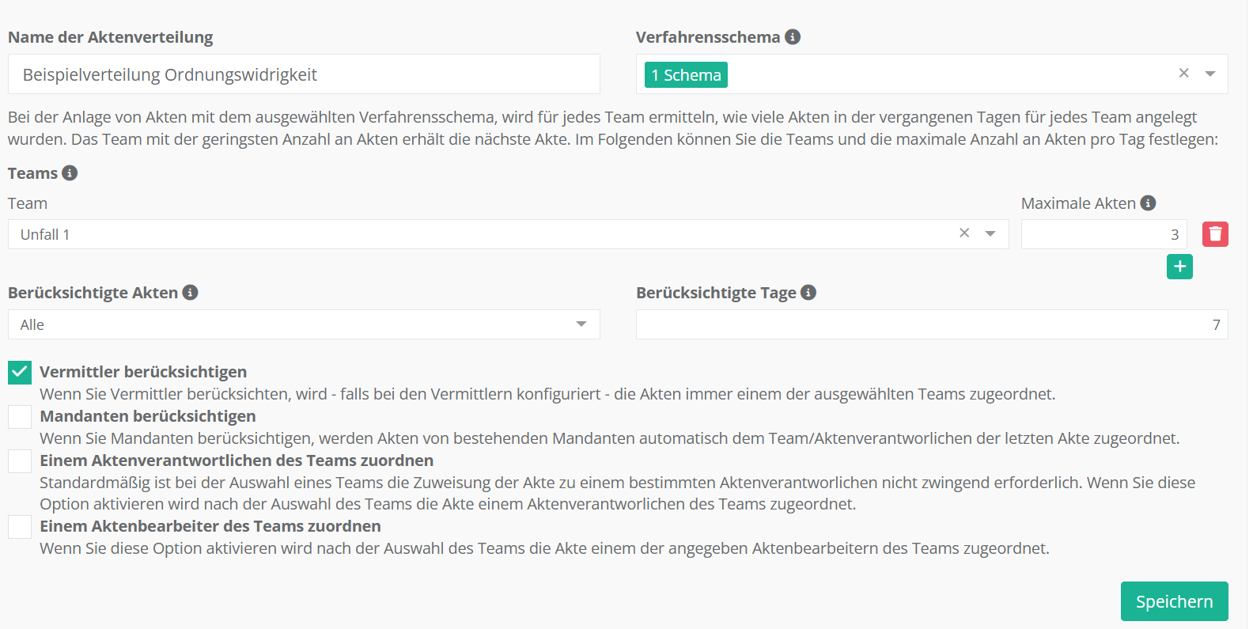
Task: Enable Mandanten berücksichtigen checkbox
Action: coord(20,417)
